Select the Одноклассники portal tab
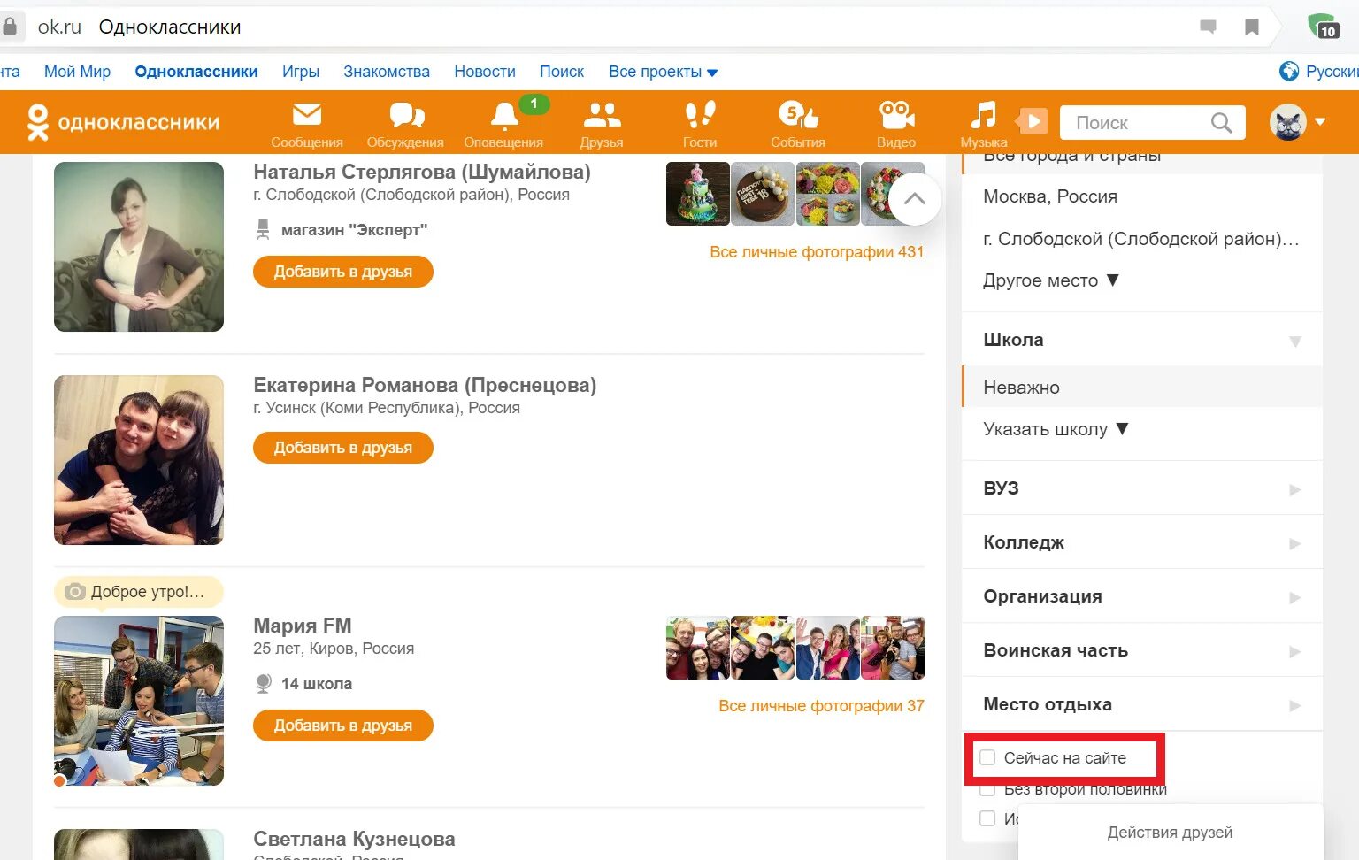Screen dimensions: 1359x860 pyautogui.click(x=196, y=72)
